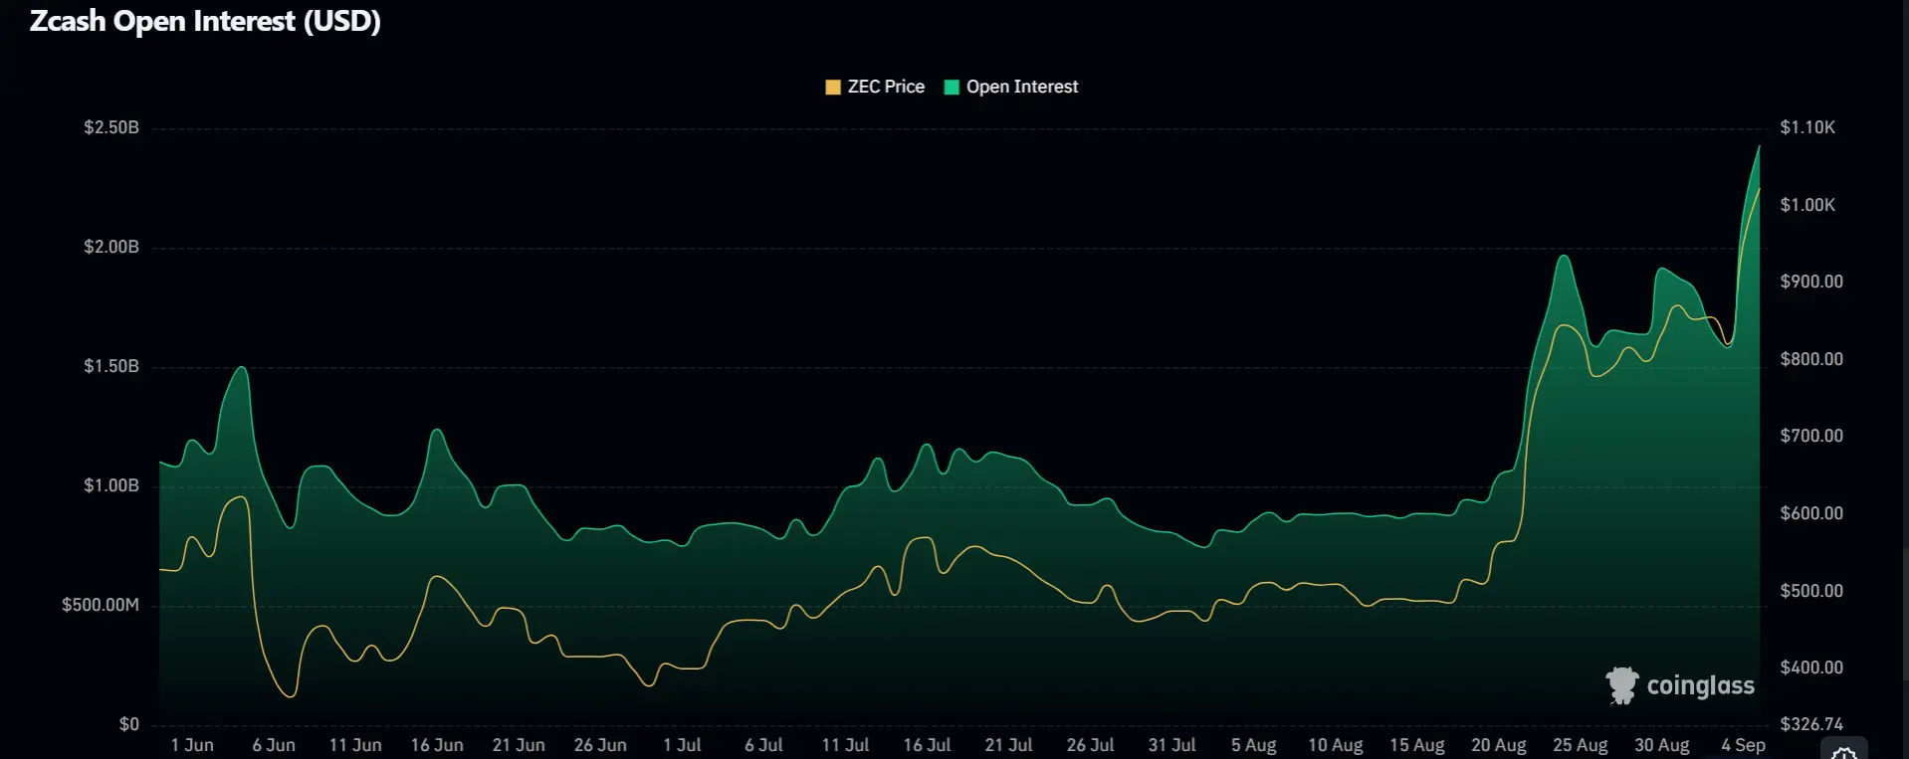The width and height of the screenshot is (1909, 759).
Task: Click the 26 Jun date label
Action: pos(600,745)
